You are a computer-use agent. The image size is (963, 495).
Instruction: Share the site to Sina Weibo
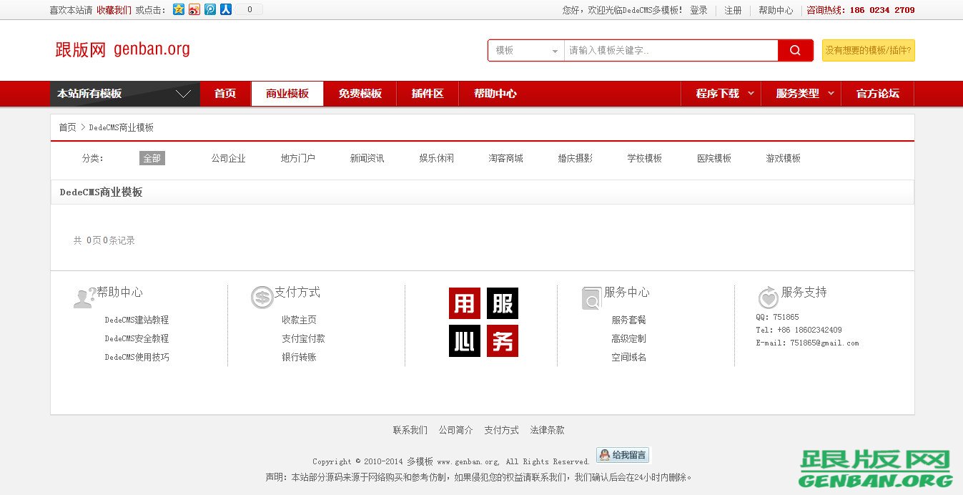click(194, 9)
